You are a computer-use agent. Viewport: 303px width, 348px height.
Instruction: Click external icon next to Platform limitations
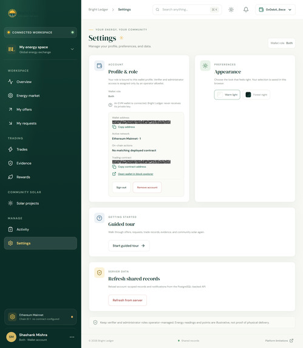coord(291,341)
